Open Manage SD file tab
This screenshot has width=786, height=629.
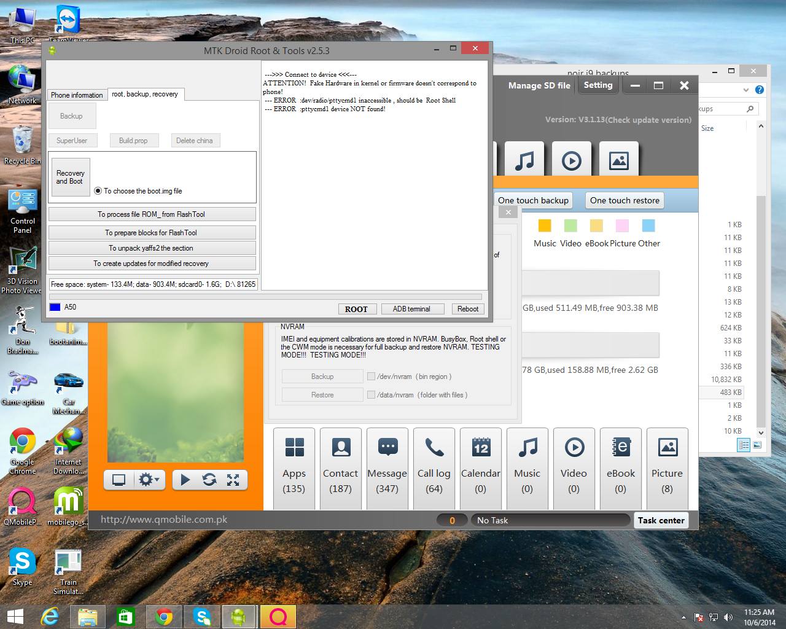[539, 86]
